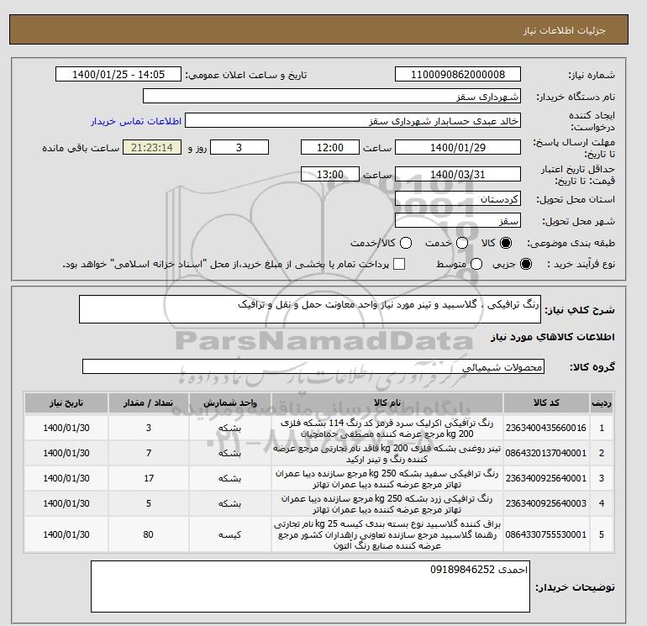Click the تعداد / مقدار column header
Viewport: 647px width, 626px height.
pos(149,402)
